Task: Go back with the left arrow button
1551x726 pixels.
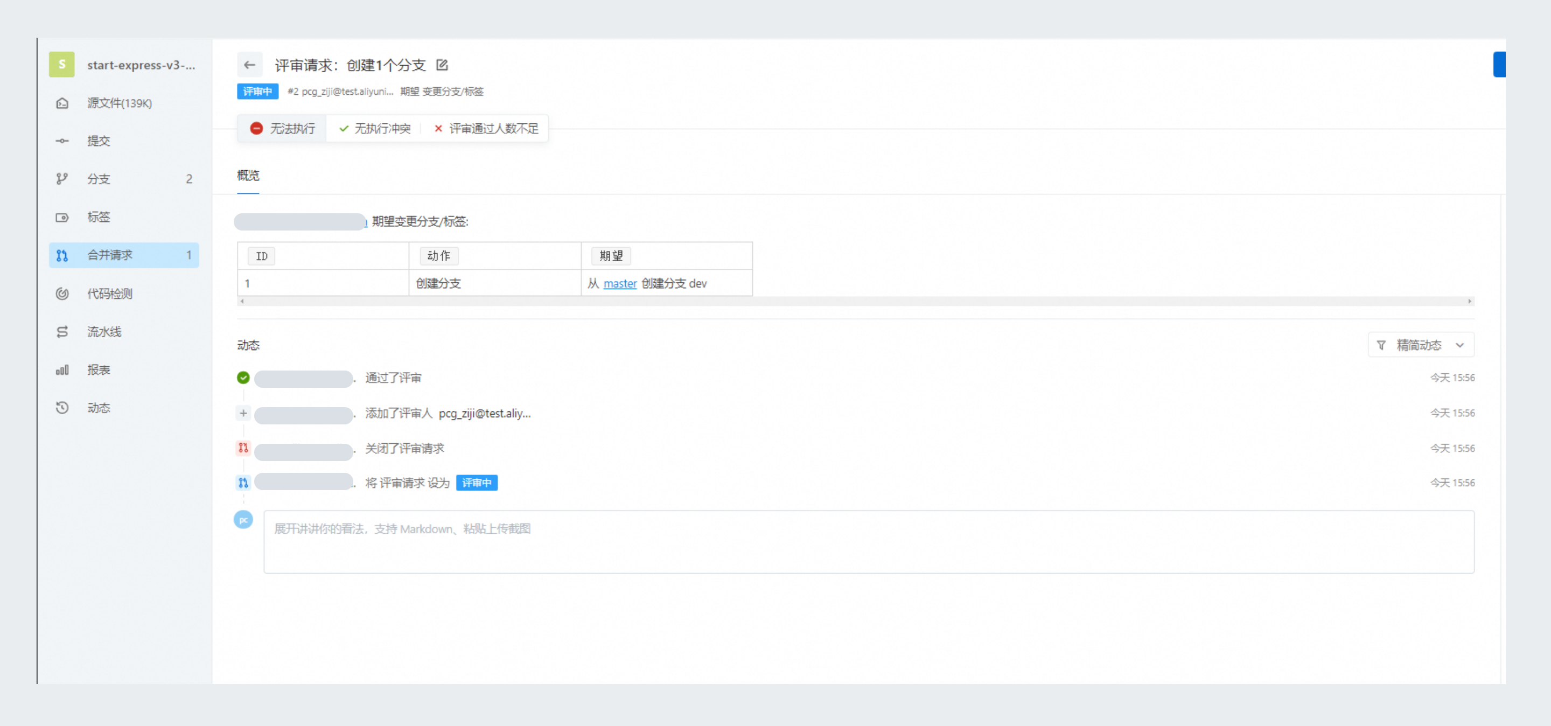Action: click(249, 65)
